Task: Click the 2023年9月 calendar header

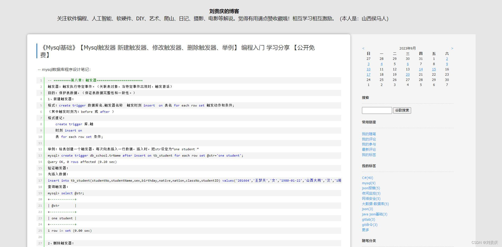Action: [407, 48]
